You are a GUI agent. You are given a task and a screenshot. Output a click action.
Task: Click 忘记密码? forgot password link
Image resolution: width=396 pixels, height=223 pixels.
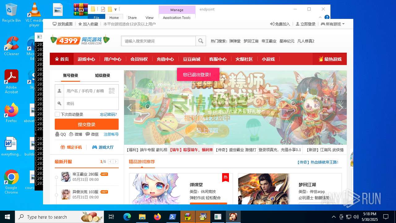point(108,114)
